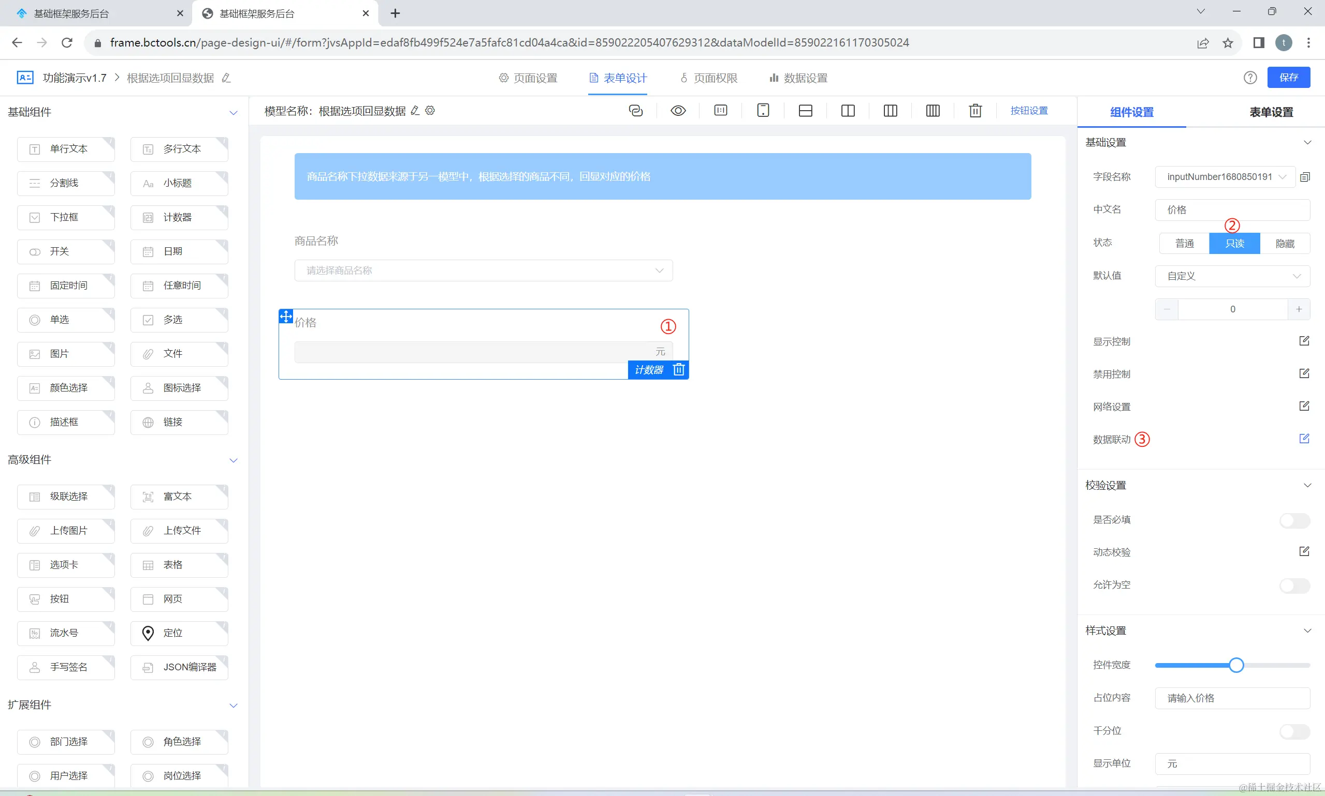
Task: Open the 数据联动 edit icon
Action: tap(1304, 439)
